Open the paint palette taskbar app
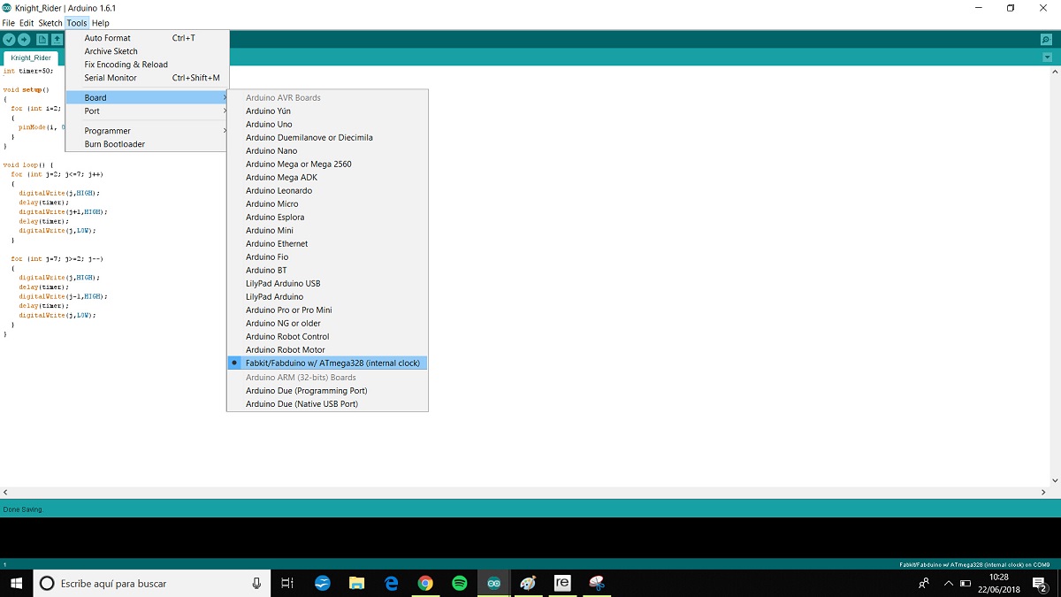The height and width of the screenshot is (597, 1061). coord(528,583)
